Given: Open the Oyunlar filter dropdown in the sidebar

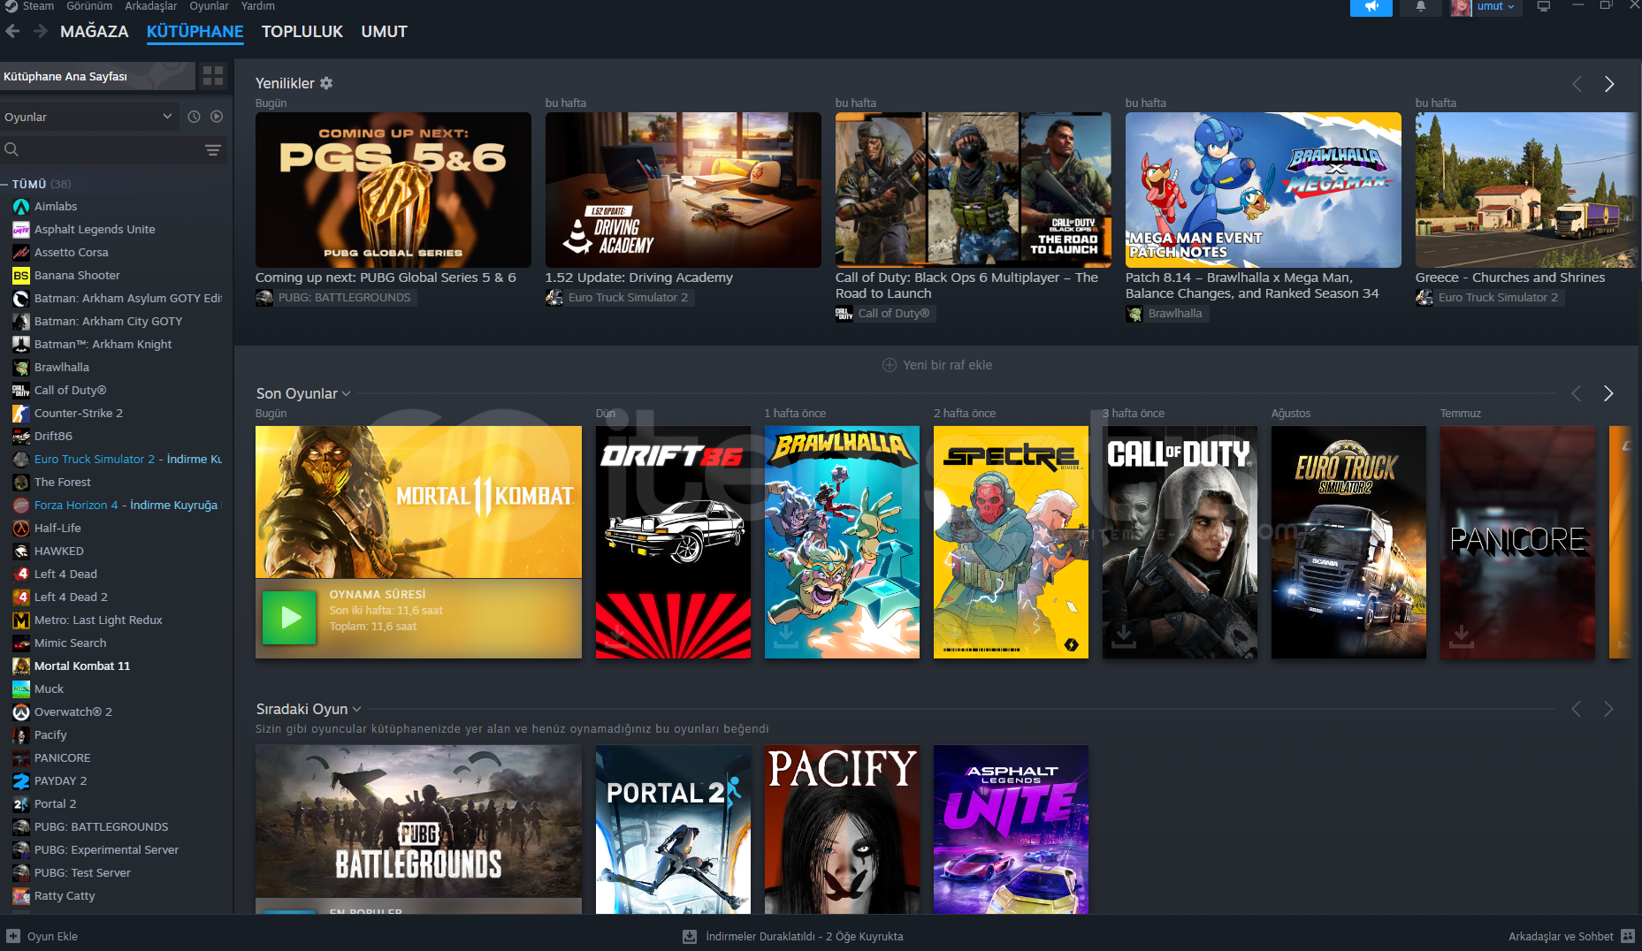Looking at the screenshot, I should click(88, 117).
